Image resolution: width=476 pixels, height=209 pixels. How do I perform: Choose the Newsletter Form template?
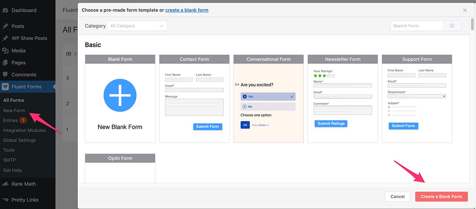point(342,99)
